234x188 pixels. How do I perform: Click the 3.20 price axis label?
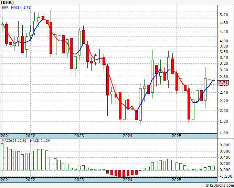(x=224, y=63)
